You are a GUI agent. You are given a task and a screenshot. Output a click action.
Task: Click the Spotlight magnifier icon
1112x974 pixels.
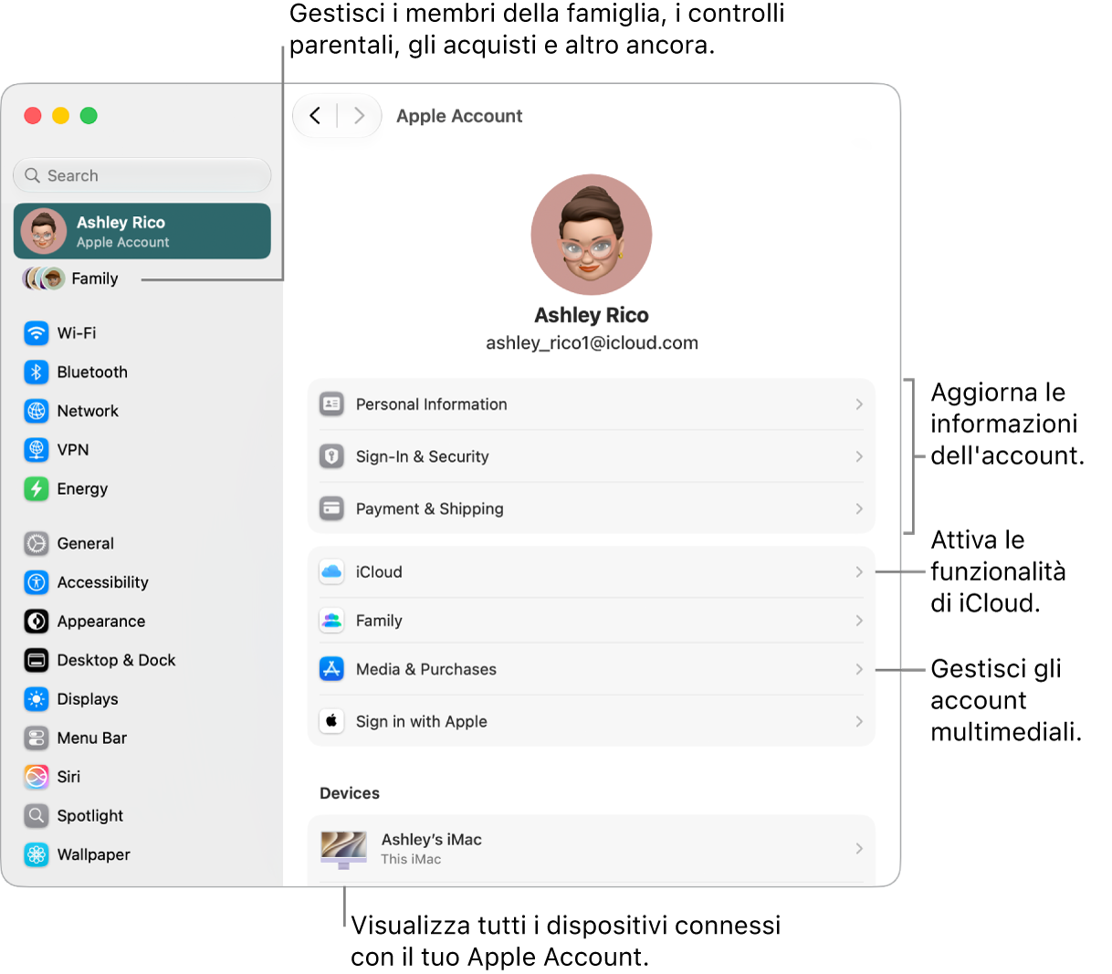pos(37,815)
